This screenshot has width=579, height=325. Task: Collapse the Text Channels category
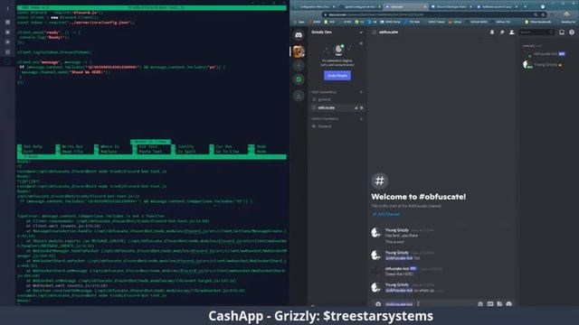click(x=324, y=92)
